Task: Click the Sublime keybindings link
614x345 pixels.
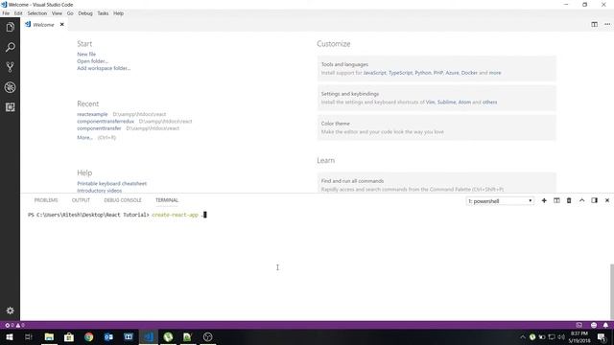Action: click(446, 103)
